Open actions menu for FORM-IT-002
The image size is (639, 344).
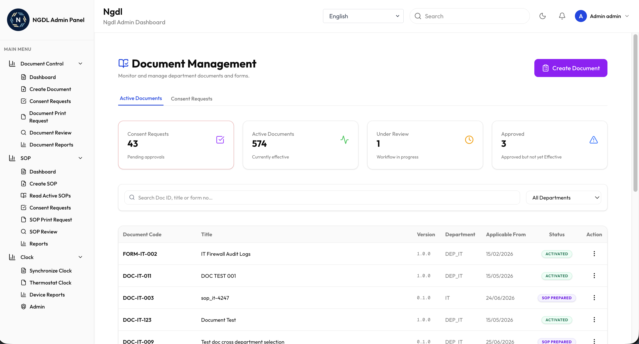(x=594, y=253)
